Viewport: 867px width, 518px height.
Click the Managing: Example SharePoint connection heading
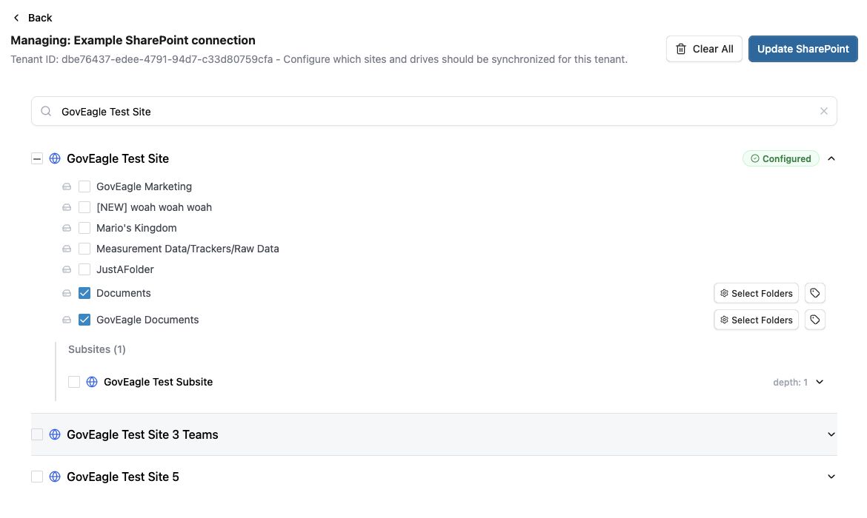(x=133, y=40)
